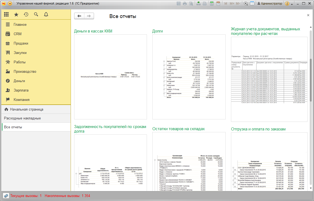314x201 pixels.
Task: Switch to the Расходные накладные window
Action: (x=36, y=118)
